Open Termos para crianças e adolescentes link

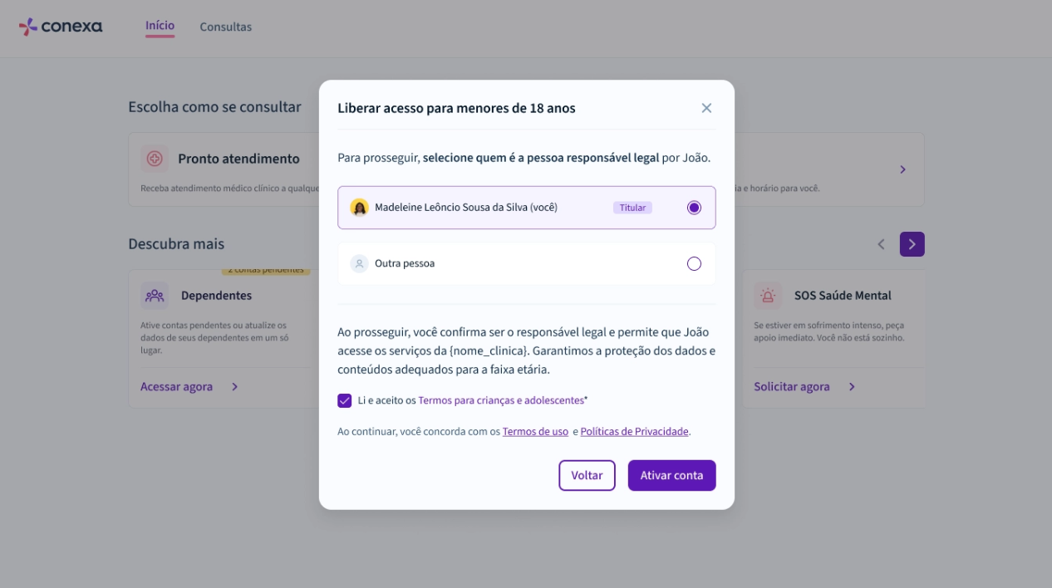coord(501,400)
